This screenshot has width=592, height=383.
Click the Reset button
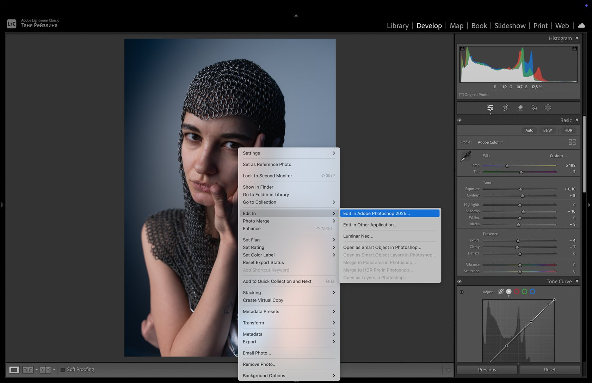pyautogui.click(x=549, y=369)
